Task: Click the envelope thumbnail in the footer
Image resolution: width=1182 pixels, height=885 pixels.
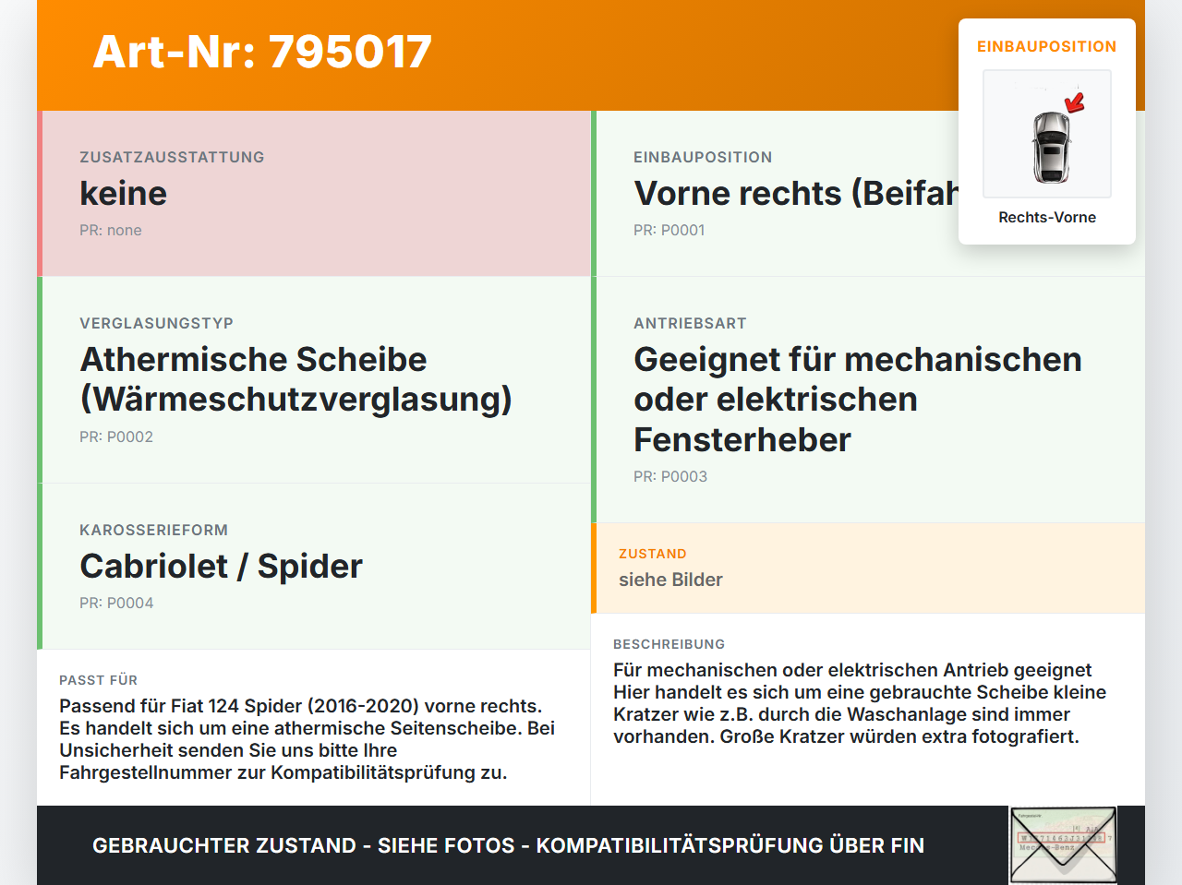Action: (x=1063, y=845)
